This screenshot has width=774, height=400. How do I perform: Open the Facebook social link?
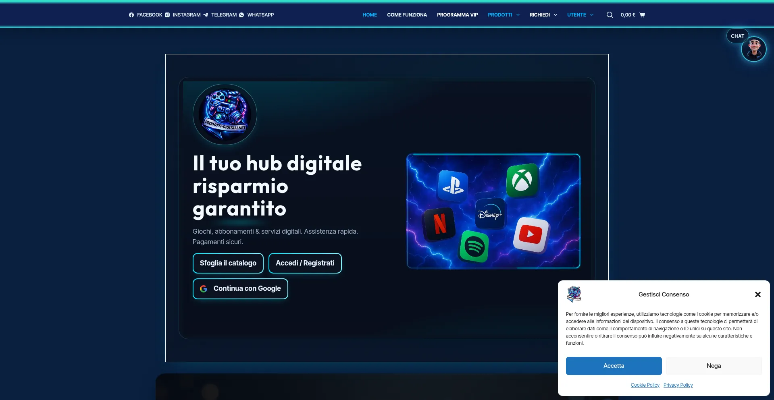(x=146, y=15)
